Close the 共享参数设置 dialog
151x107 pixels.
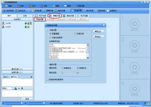(x=104, y=25)
